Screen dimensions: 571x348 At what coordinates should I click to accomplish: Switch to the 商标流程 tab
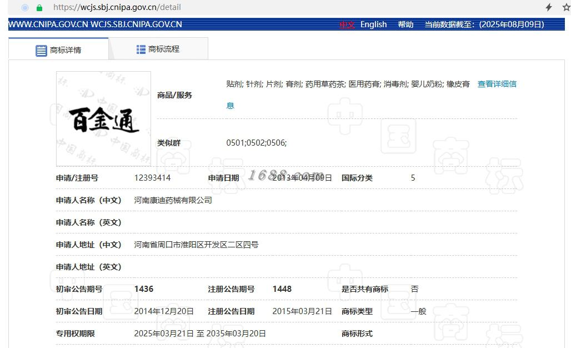[158, 49]
